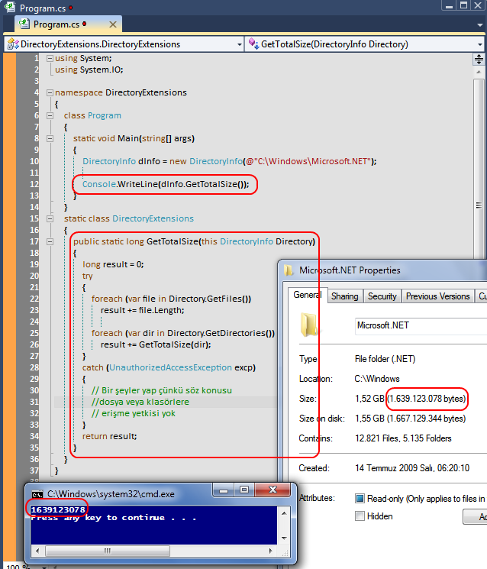Click the large folder icon in General tab

click(310, 324)
